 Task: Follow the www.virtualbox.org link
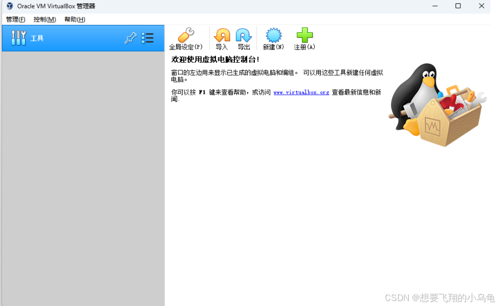point(301,93)
